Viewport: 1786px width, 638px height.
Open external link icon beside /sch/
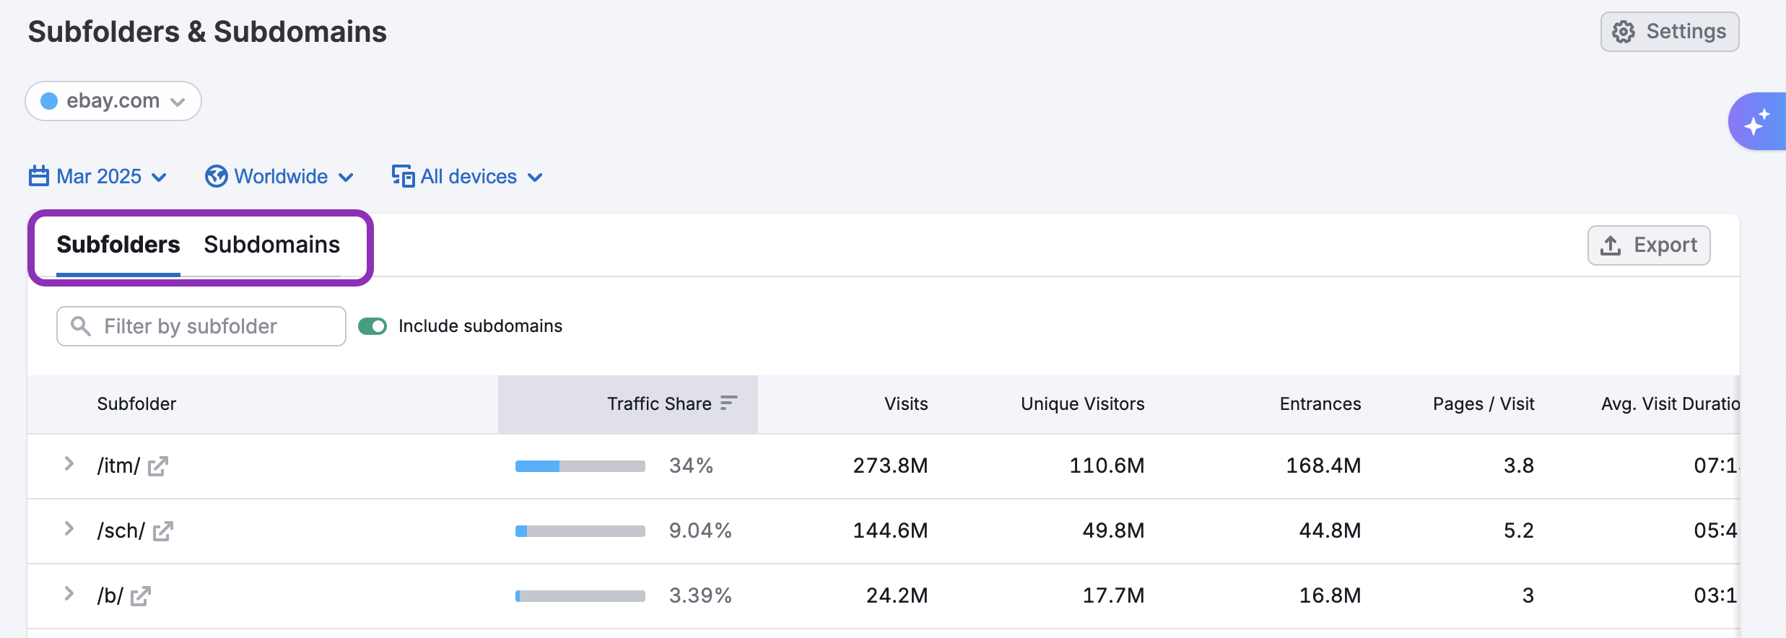163,531
